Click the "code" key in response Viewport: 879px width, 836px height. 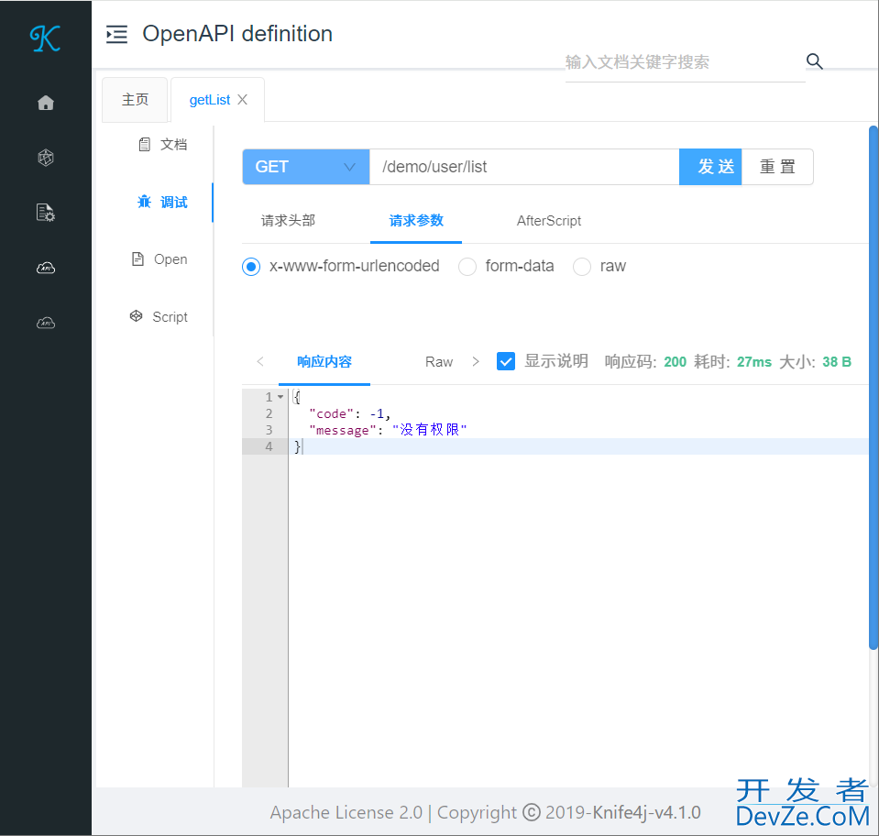point(331,413)
